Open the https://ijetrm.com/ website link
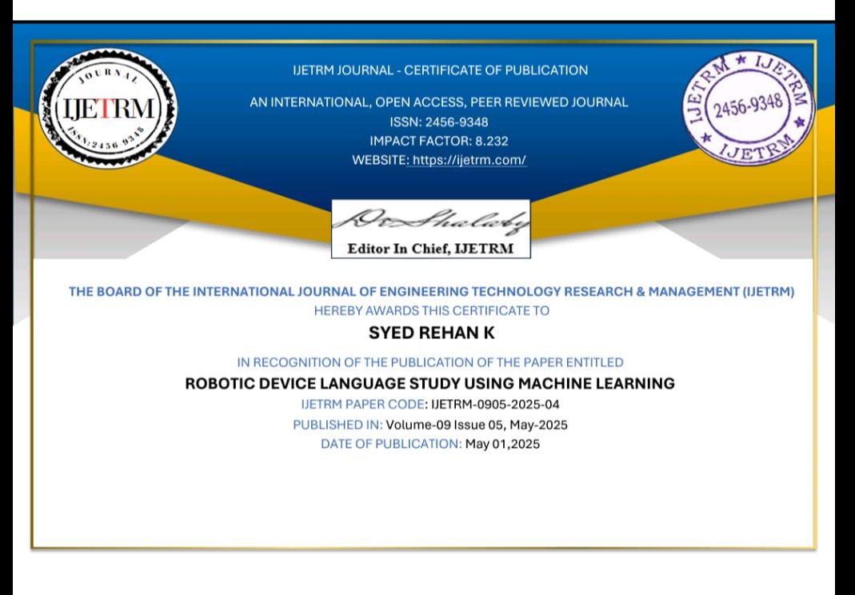855x595 pixels. [469, 160]
